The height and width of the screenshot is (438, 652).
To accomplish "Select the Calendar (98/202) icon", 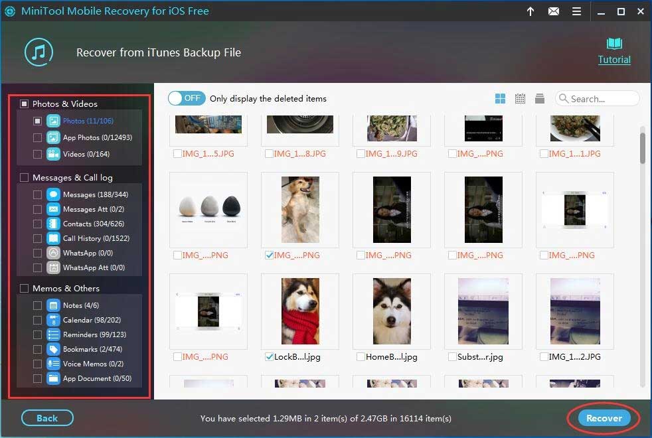I will click(53, 320).
